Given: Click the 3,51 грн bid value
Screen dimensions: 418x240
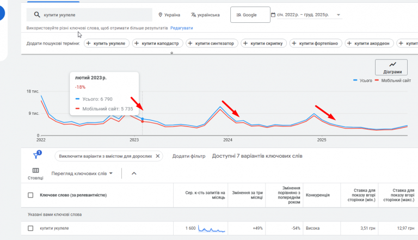Looking at the screenshot, I should click(x=368, y=228).
